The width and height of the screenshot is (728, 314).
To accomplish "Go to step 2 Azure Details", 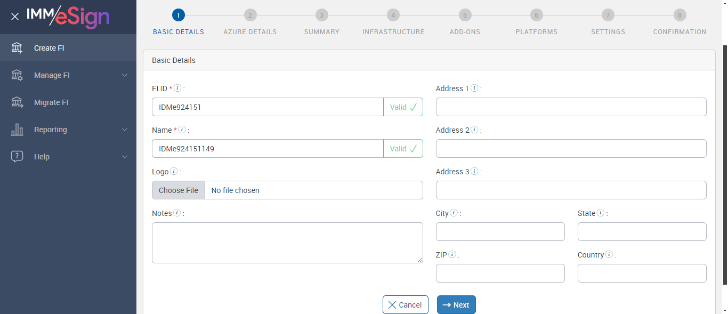I will [x=250, y=15].
